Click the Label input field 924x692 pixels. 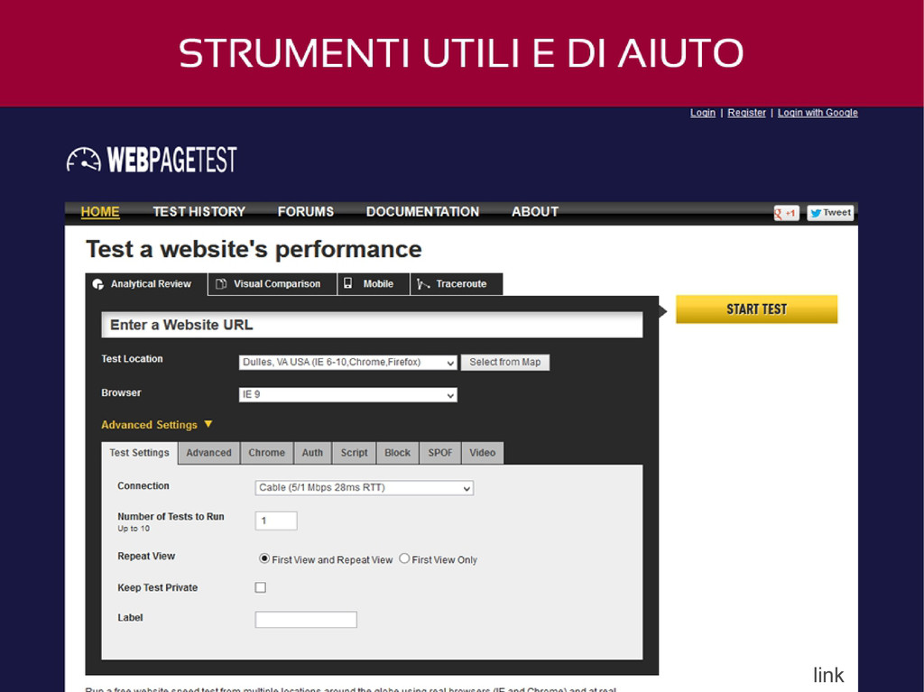pos(306,619)
